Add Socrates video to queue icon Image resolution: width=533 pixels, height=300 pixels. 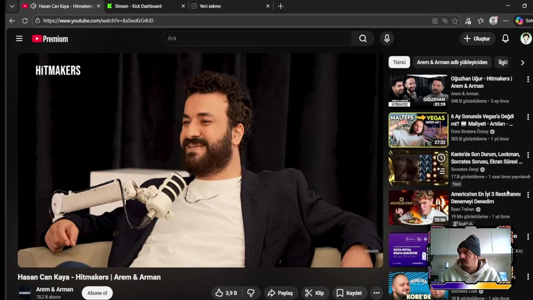(441, 170)
